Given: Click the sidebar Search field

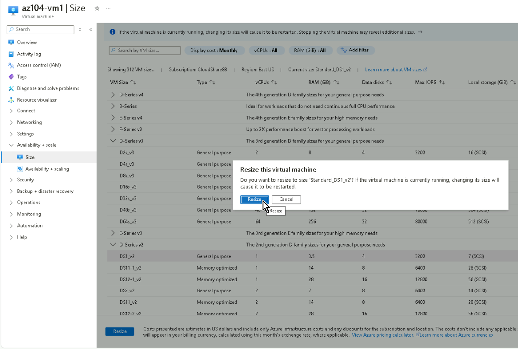Looking at the screenshot, I should pyautogui.click(x=40, y=29).
